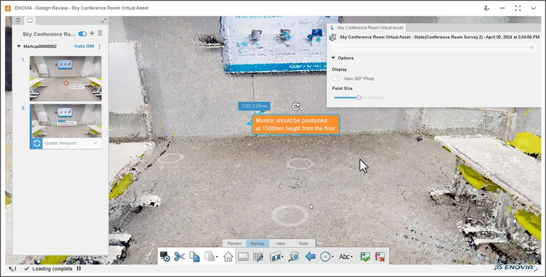Open the slides tab in side panel

[x=30, y=20]
